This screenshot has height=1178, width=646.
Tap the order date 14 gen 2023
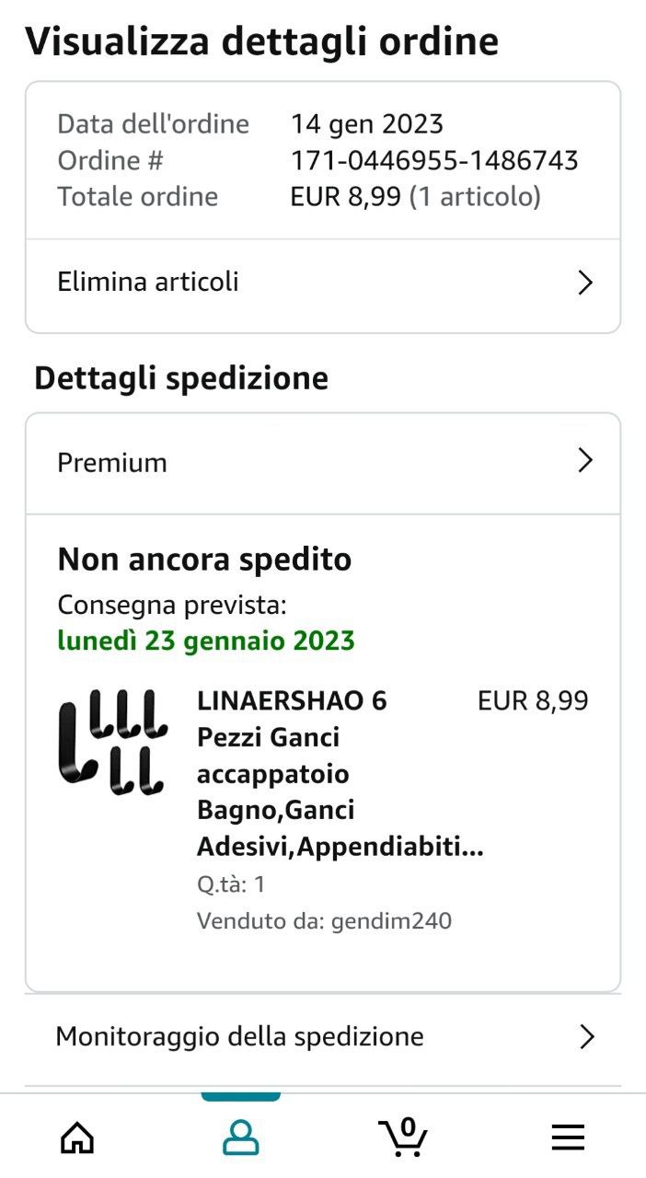(x=367, y=124)
